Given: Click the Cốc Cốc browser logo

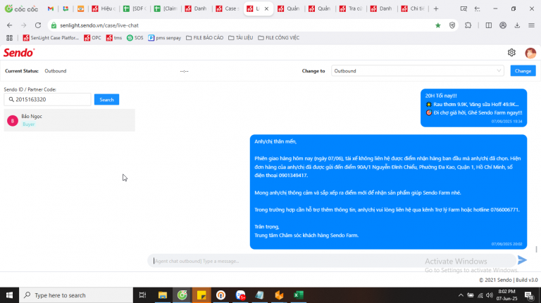Looking at the screenshot, I should click(x=21, y=8).
